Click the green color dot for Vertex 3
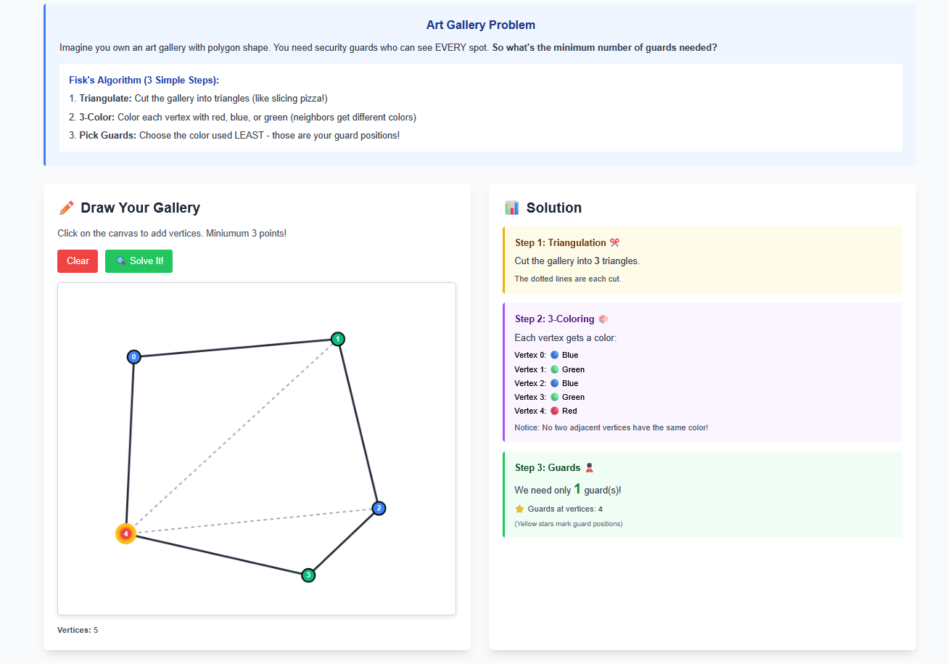948x664 pixels. 555,397
